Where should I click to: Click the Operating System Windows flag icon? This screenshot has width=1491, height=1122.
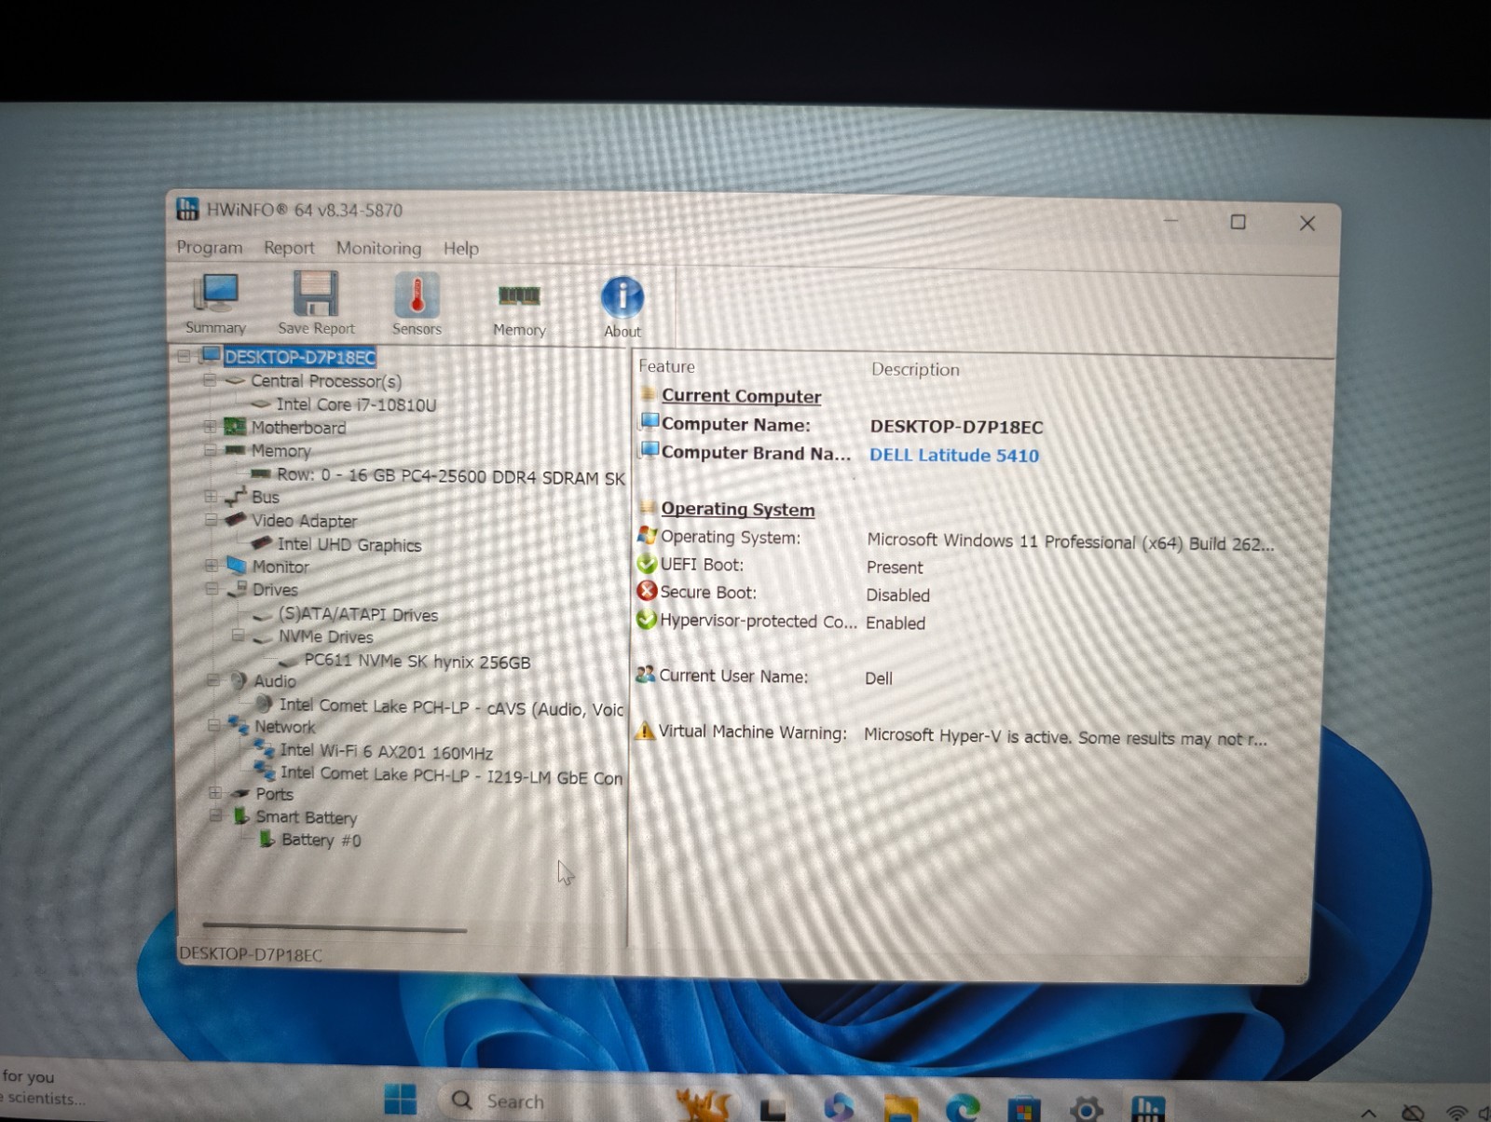[648, 536]
